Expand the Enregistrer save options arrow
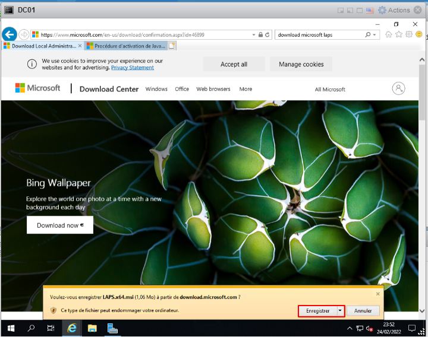428x337 pixels. tap(340, 310)
